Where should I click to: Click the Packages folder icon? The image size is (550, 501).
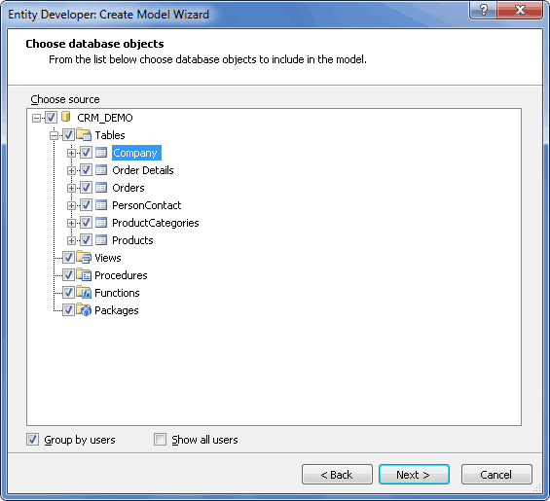(x=84, y=310)
